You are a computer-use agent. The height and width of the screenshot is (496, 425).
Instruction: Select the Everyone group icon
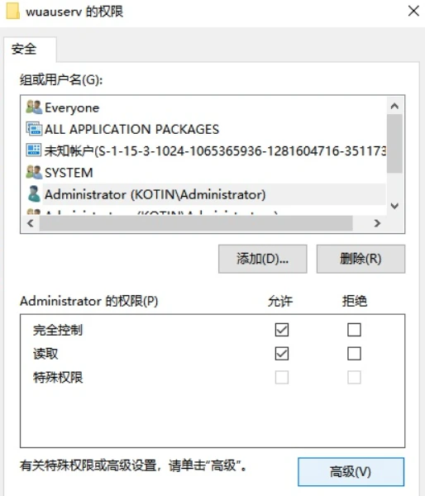coord(34,107)
